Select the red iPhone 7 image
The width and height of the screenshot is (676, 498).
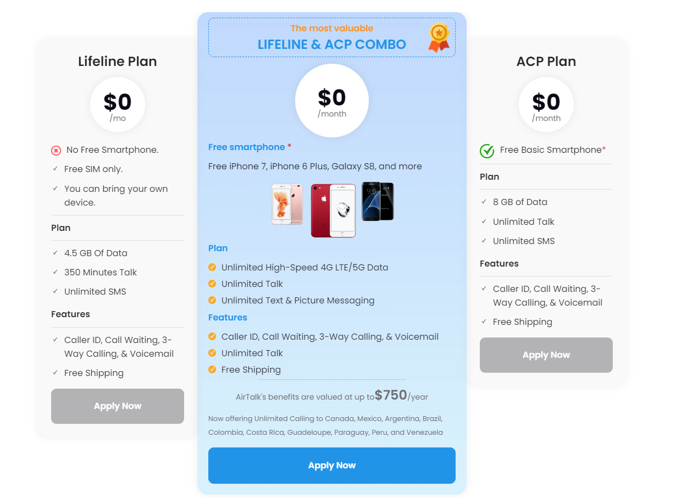point(333,211)
